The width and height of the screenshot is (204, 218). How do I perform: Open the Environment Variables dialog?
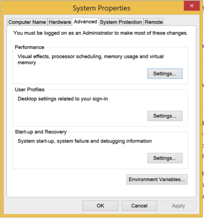pos(157,179)
